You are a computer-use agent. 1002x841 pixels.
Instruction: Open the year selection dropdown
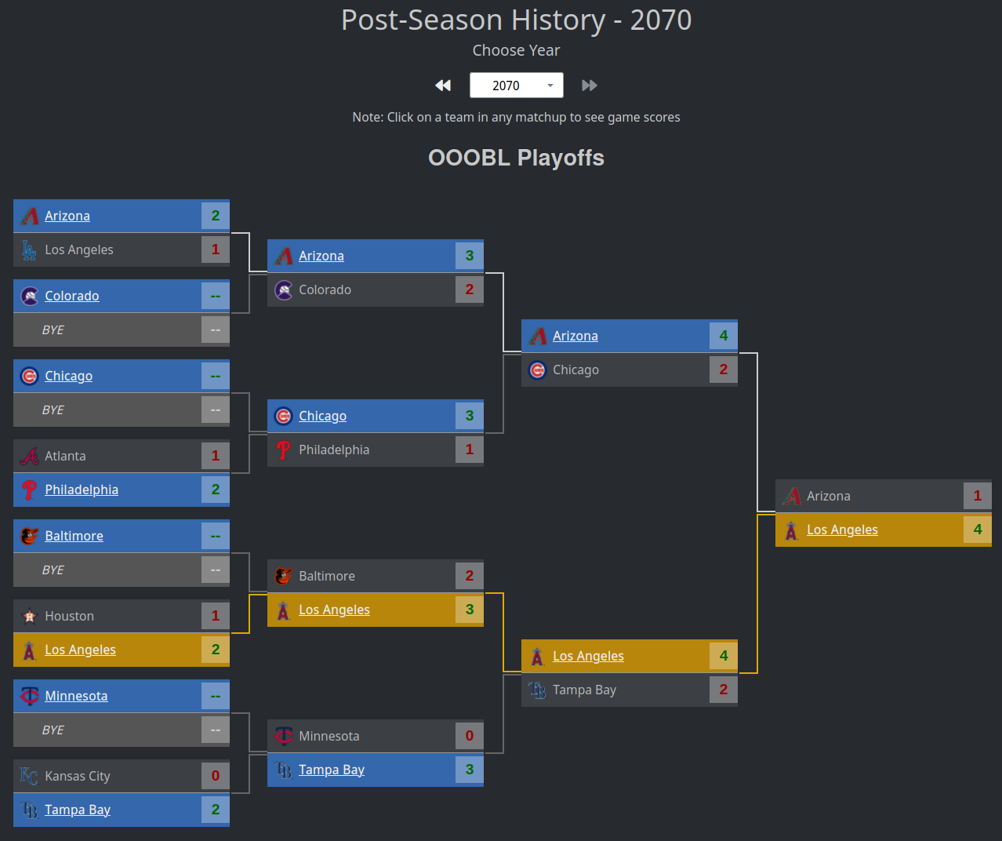point(550,85)
